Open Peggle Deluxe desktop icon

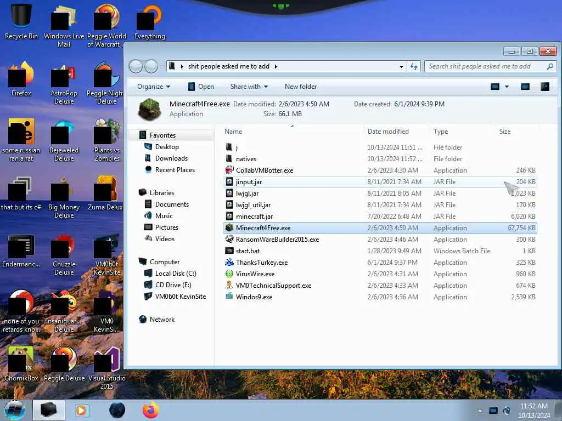pyautogui.click(x=64, y=364)
